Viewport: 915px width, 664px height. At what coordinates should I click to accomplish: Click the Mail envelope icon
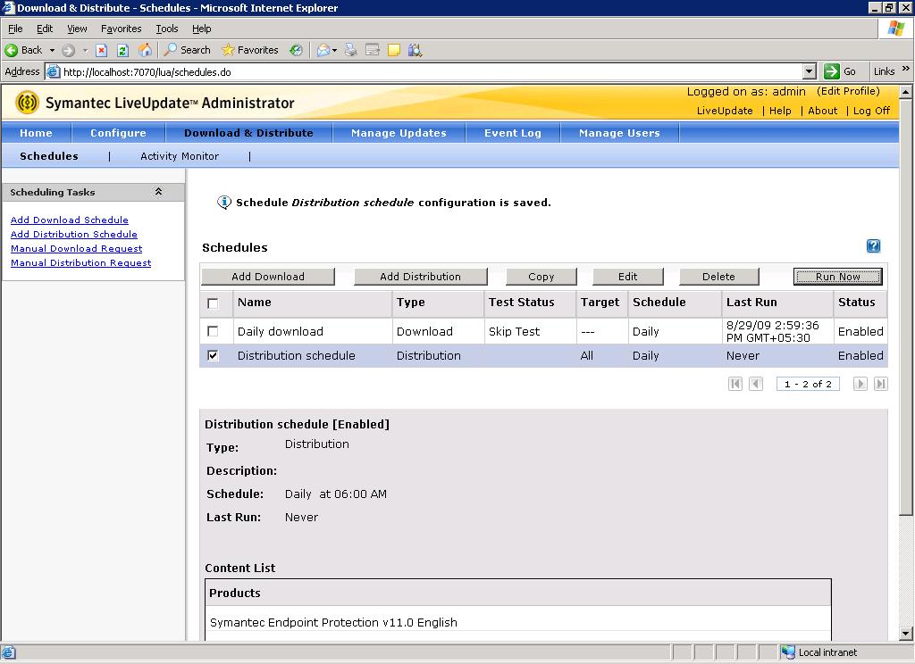[x=323, y=50]
